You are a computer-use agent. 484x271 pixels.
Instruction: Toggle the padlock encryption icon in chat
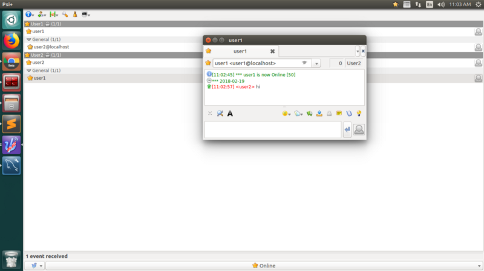point(329,113)
